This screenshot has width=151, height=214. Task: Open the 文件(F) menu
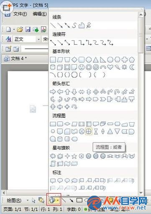(x=20, y=14)
